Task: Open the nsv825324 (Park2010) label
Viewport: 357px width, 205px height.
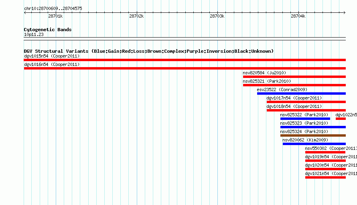Action: 304,131
